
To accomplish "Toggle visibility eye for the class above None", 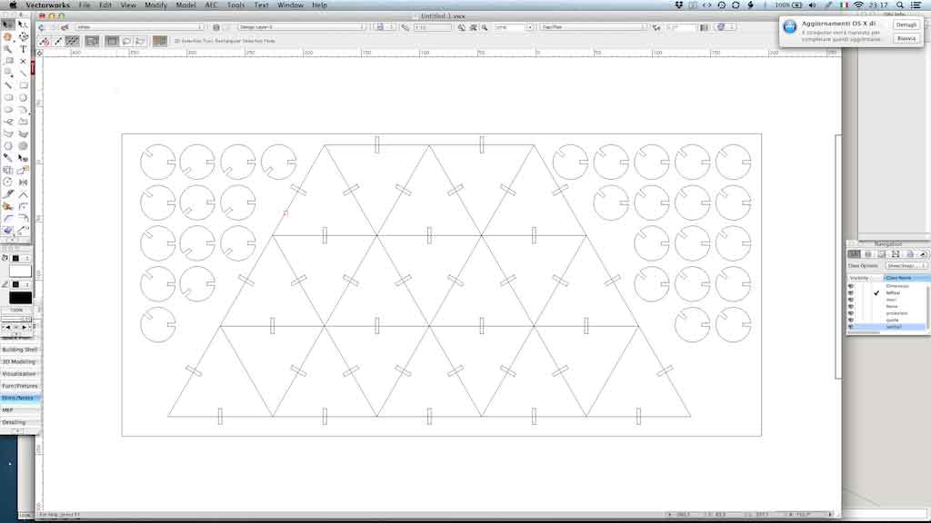I will coord(851,300).
